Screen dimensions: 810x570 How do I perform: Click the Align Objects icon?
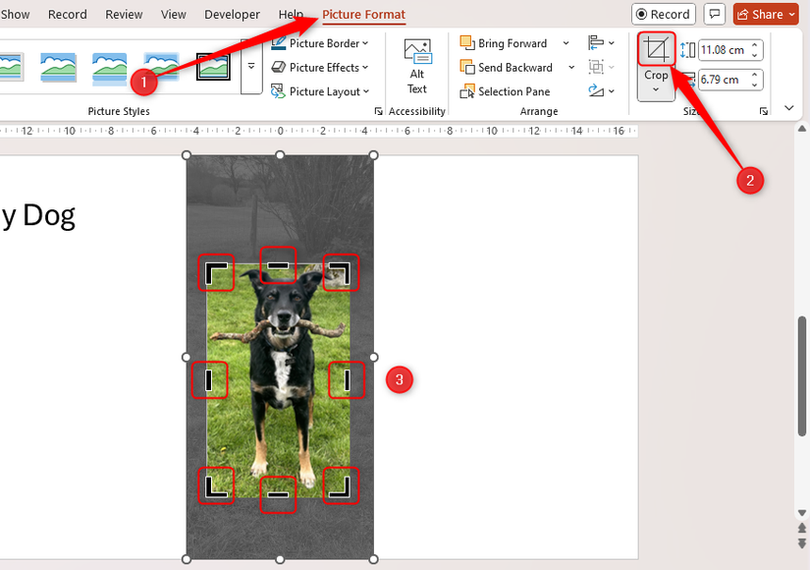coord(597,42)
